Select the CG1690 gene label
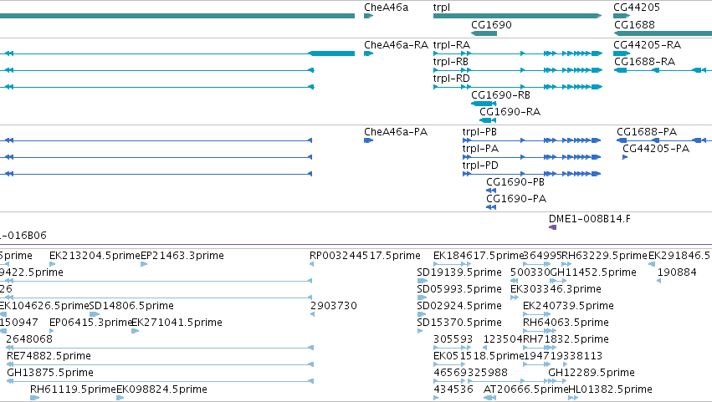This screenshot has width=712, height=402. (491, 25)
